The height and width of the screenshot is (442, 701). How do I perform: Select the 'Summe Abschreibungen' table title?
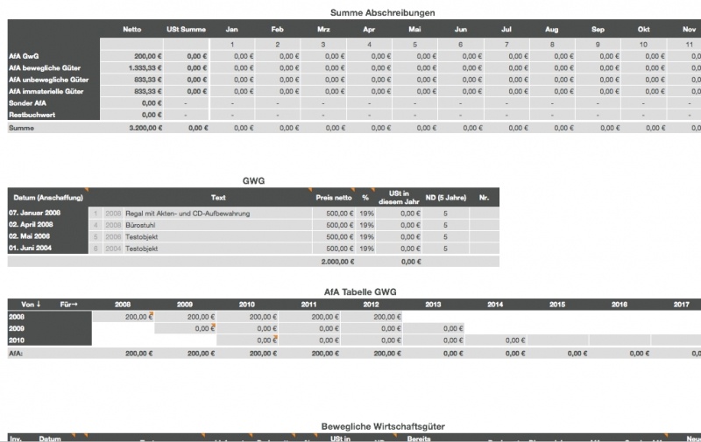click(x=383, y=12)
